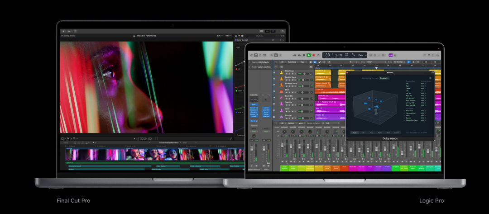The width and height of the screenshot is (489, 214).
Task: Expand the Track: Modern Machines section
Action: click(x=250, y=67)
